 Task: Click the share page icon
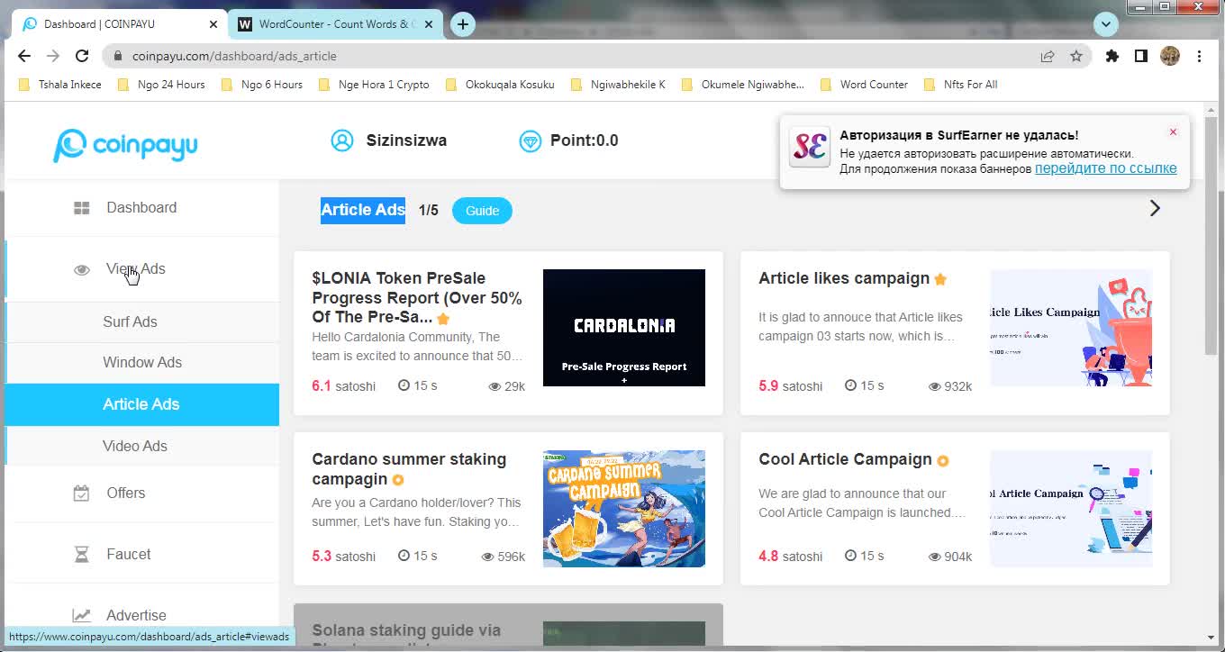tap(1048, 56)
